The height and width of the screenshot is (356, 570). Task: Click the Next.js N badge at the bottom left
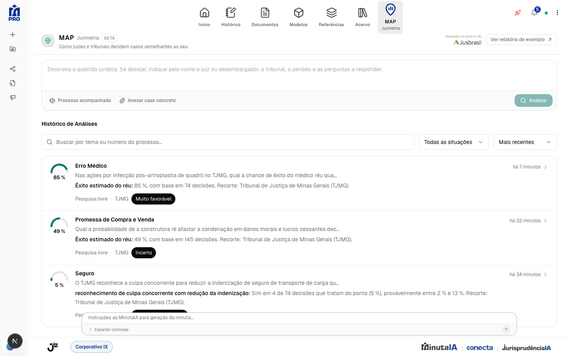point(15,341)
